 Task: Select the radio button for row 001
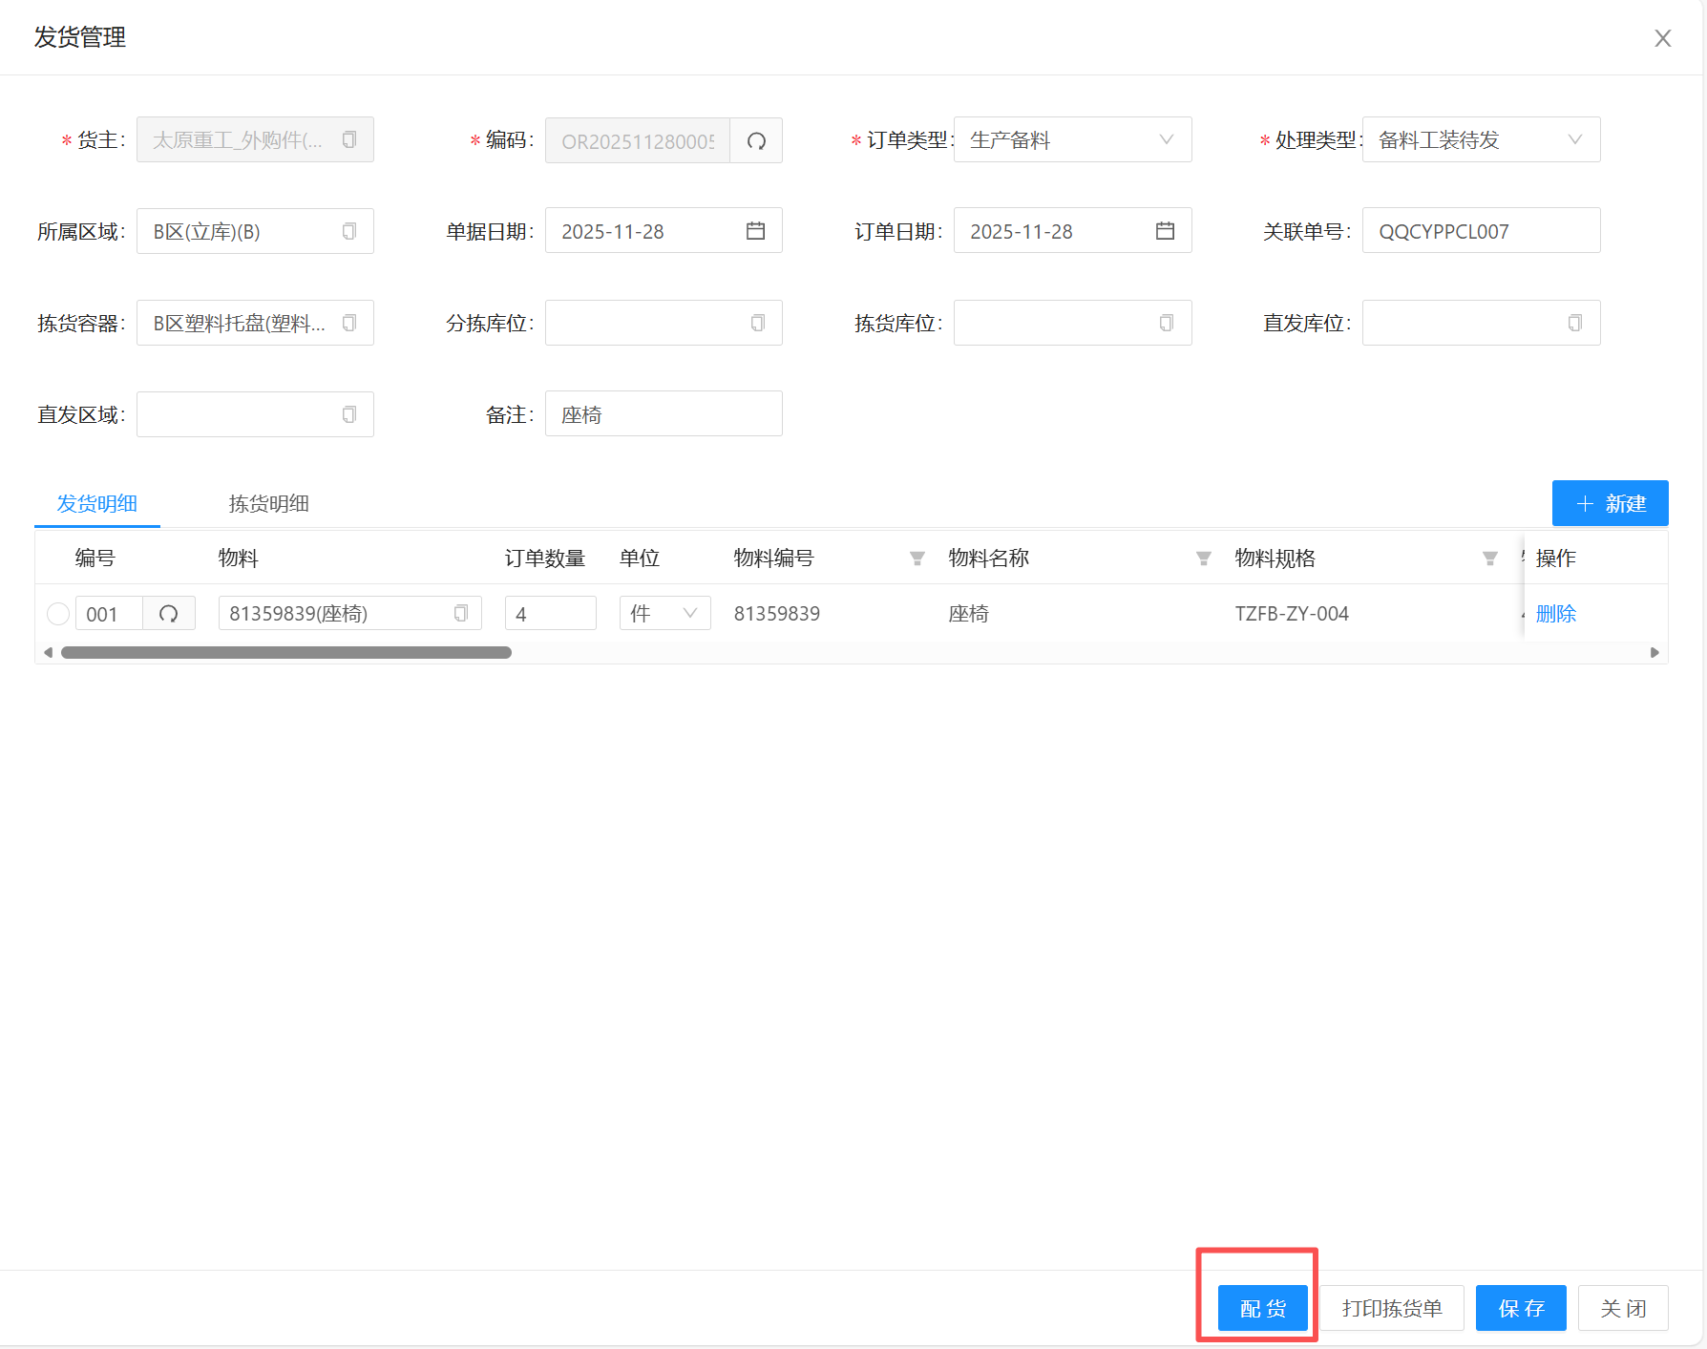point(58,614)
